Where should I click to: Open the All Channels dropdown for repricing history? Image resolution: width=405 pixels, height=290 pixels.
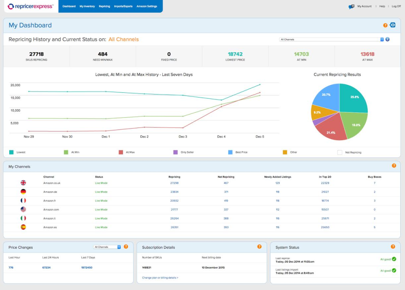click(332, 39)
